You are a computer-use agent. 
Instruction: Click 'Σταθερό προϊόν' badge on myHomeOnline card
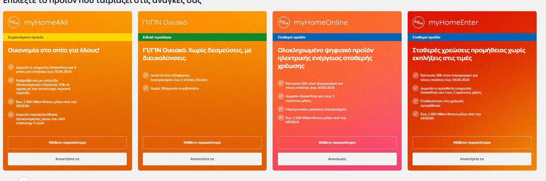337,37
